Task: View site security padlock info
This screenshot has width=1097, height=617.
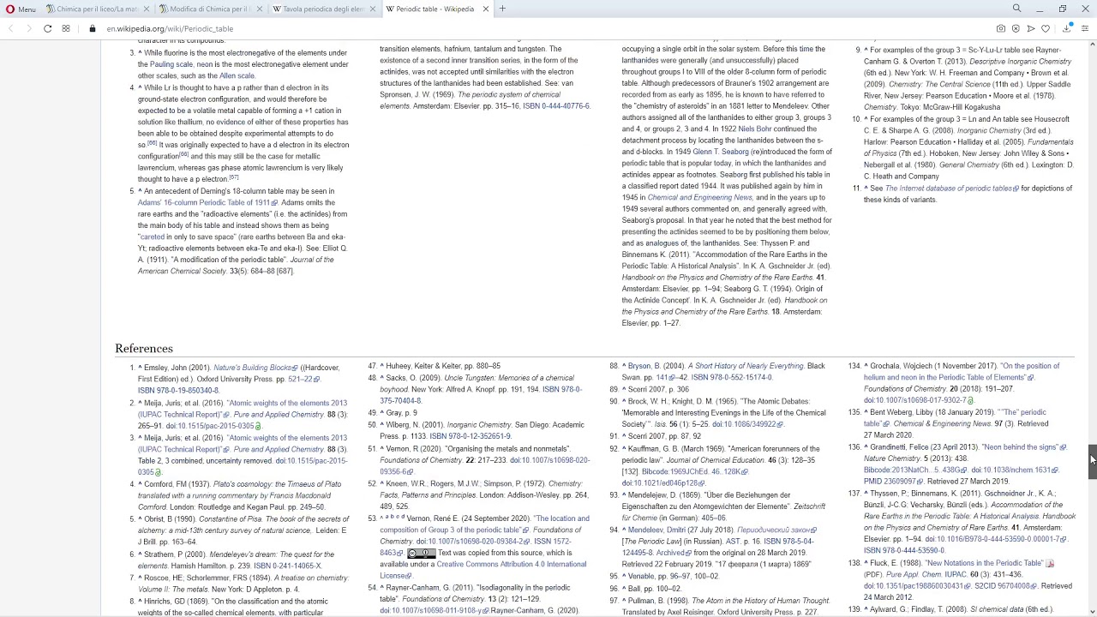Action: pyautogui.click(x=93, y=28)
